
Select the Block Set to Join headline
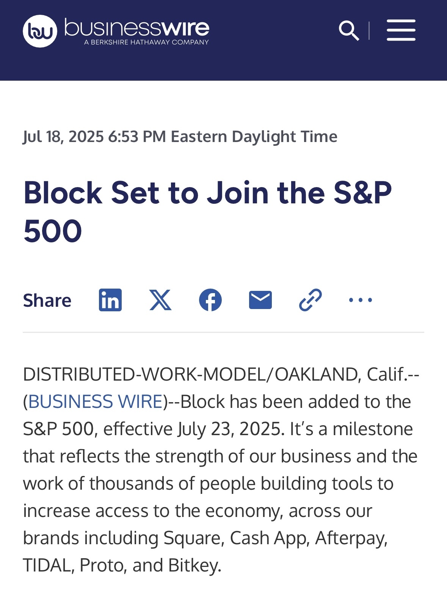pos(207,212)
